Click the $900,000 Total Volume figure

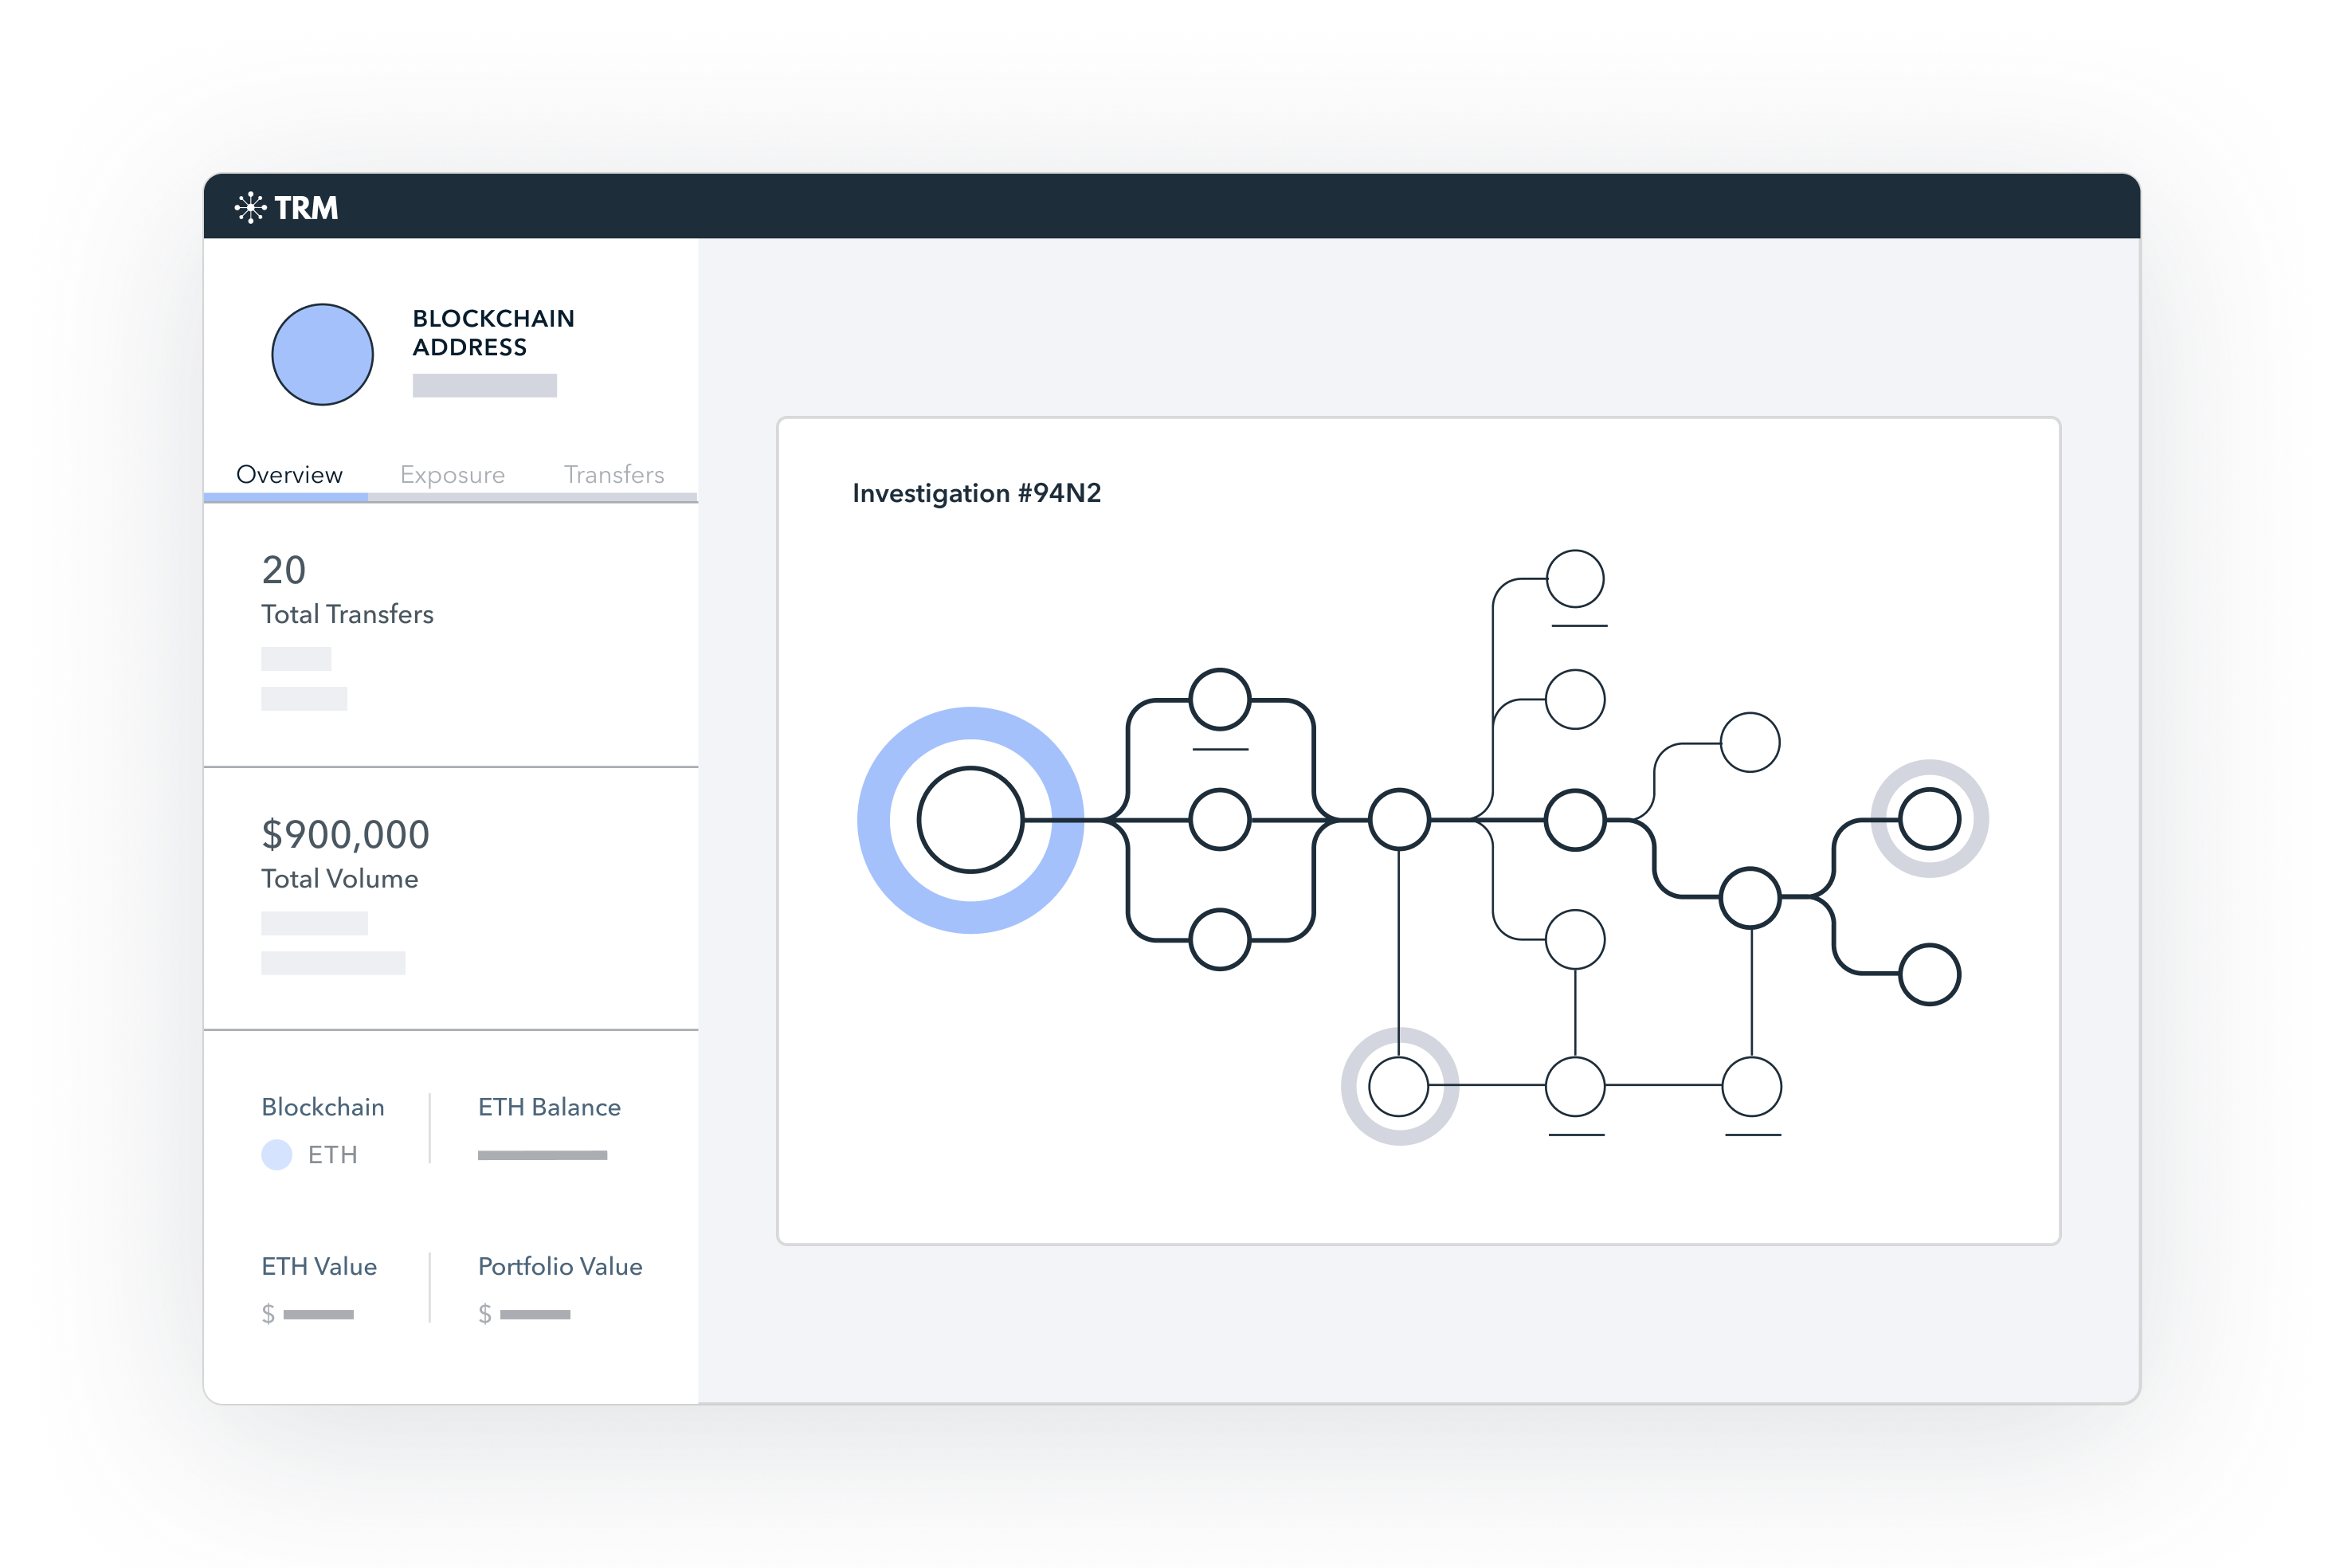point(345,835)
